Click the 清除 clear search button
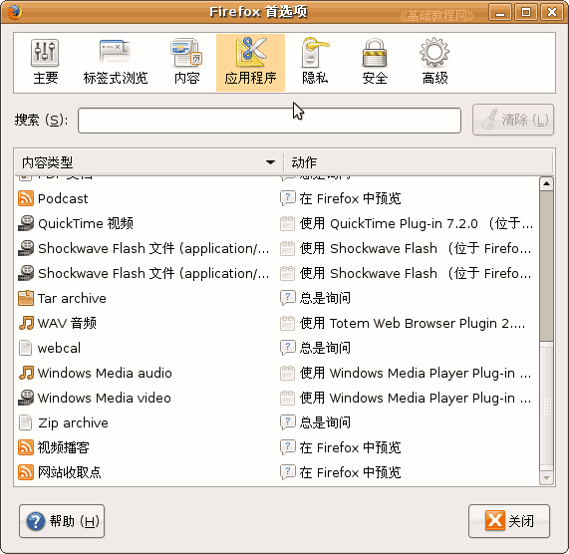 click(x=513, y=120)
